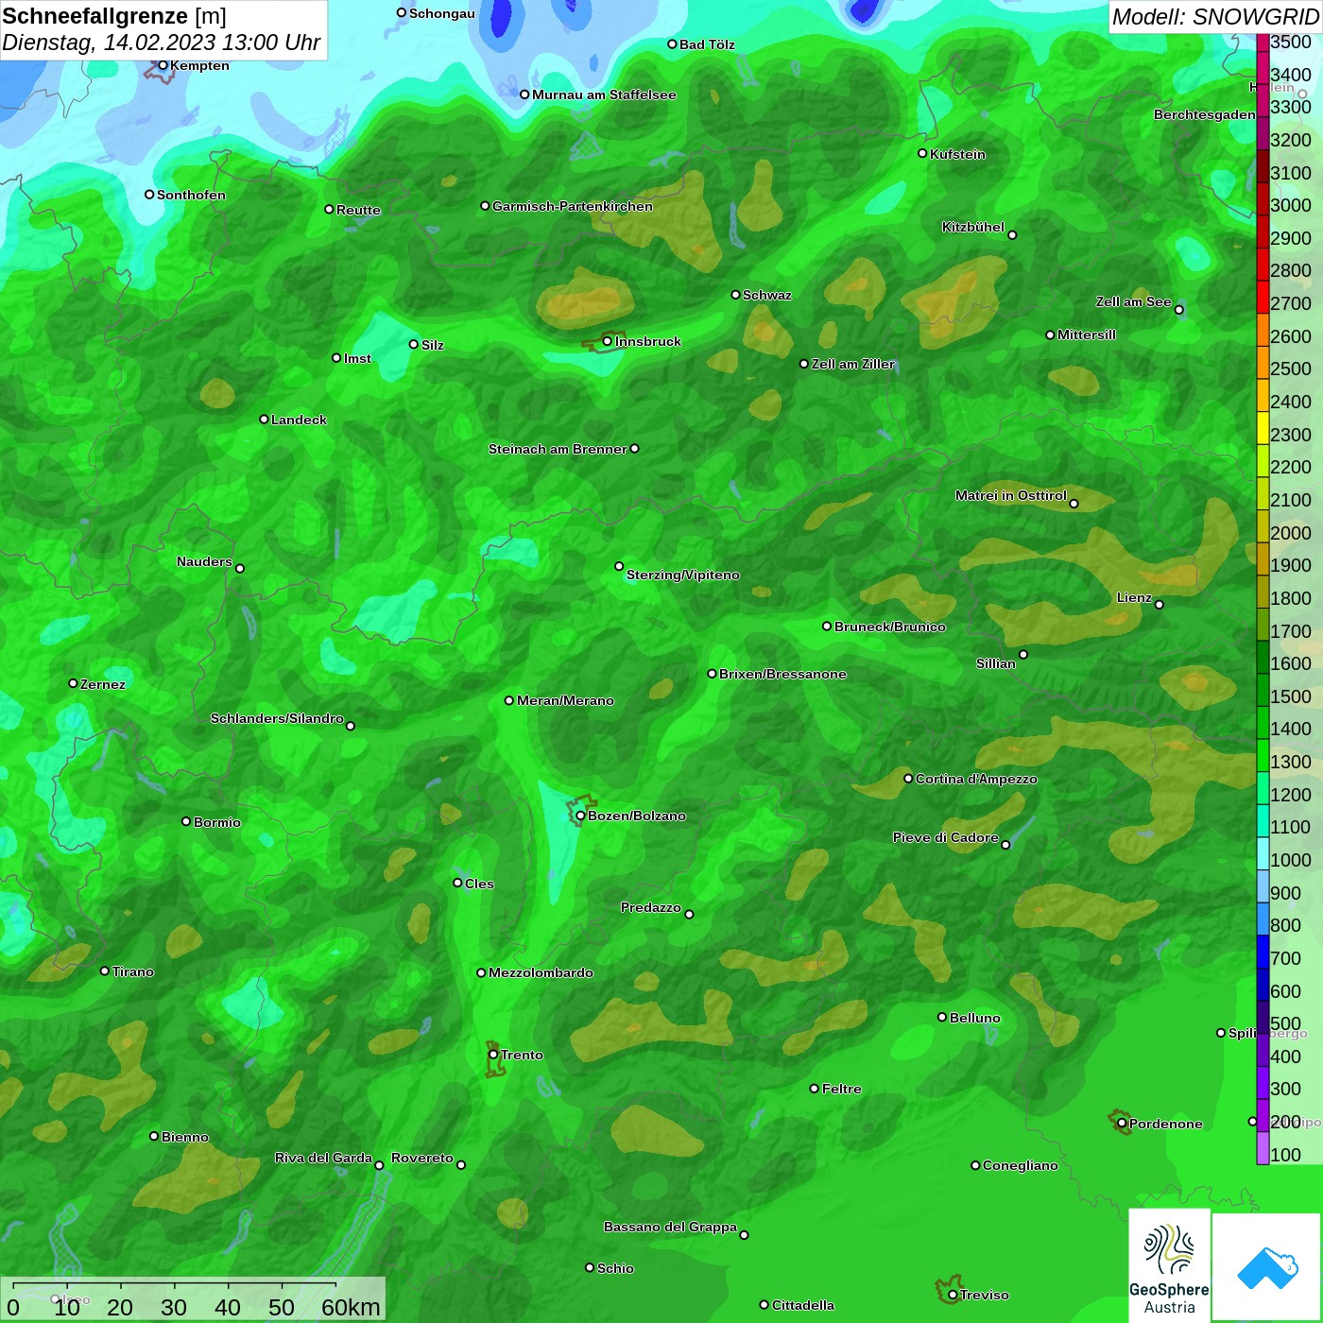The image size is (1323, 1323).
Task: Select the Bruneck/Brunico marker dot
Action: [827, 627]
